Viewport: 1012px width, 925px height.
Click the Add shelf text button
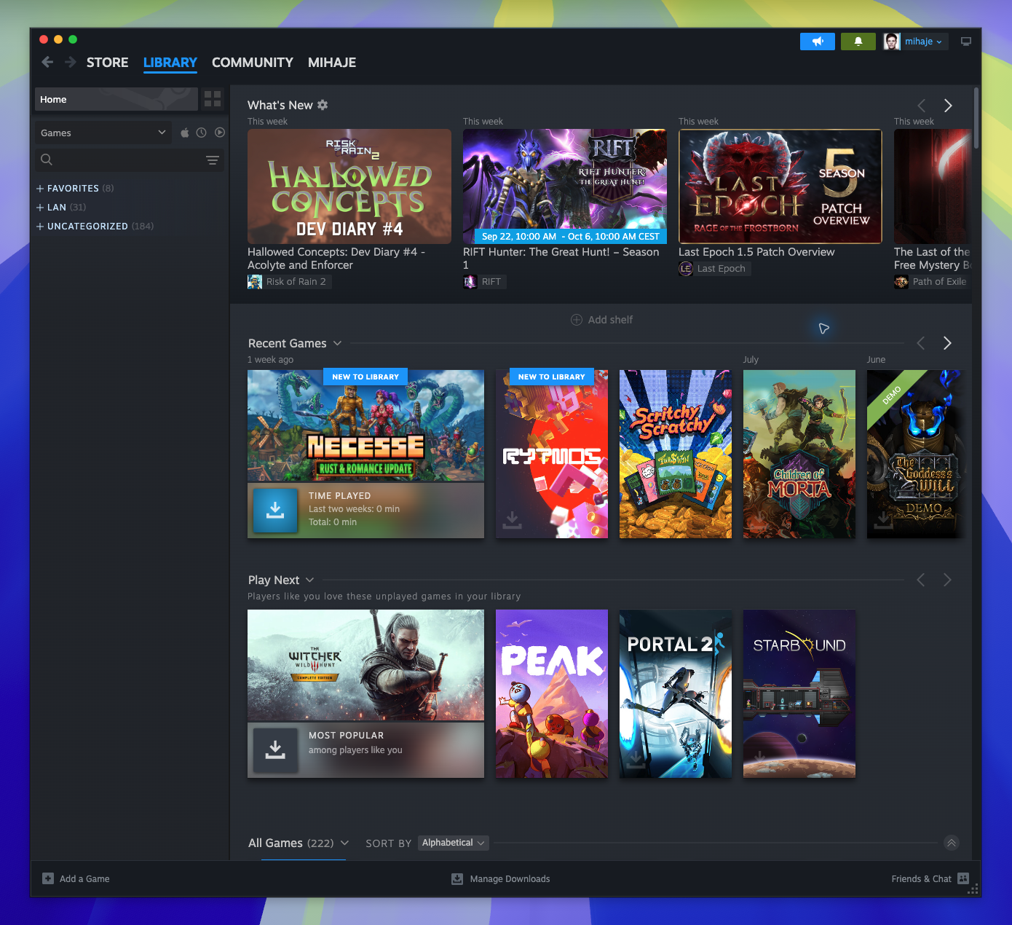pyautogui.click(x=610, y=320)
